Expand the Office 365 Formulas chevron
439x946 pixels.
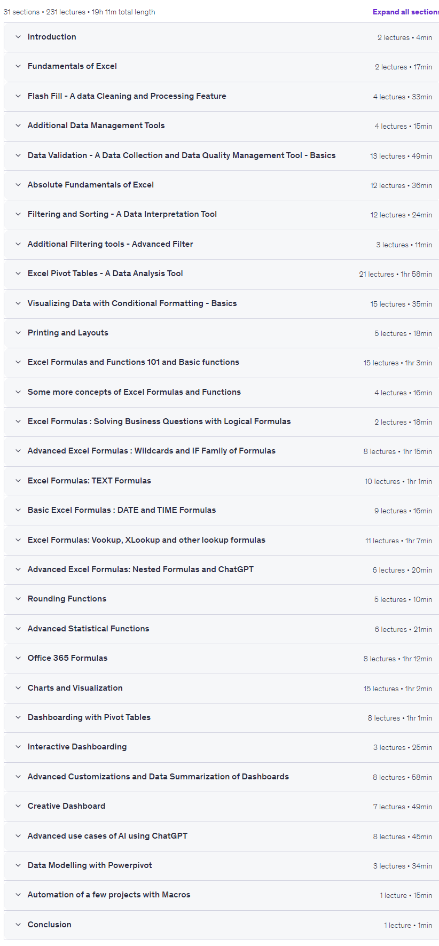(x=18, y=658)
